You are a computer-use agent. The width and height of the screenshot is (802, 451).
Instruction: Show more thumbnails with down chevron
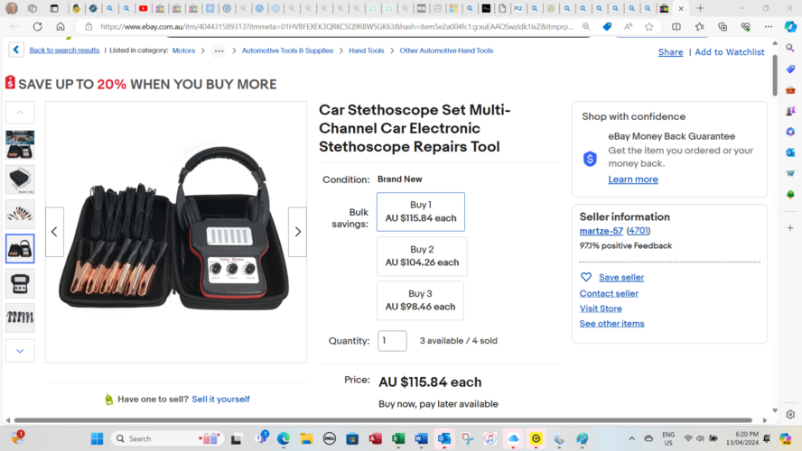(20, 351)
